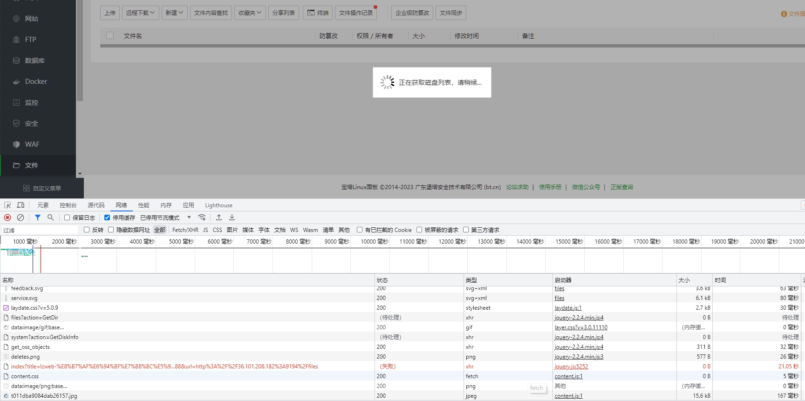Open 数据库 database icon in sidebar

[16, 61]
